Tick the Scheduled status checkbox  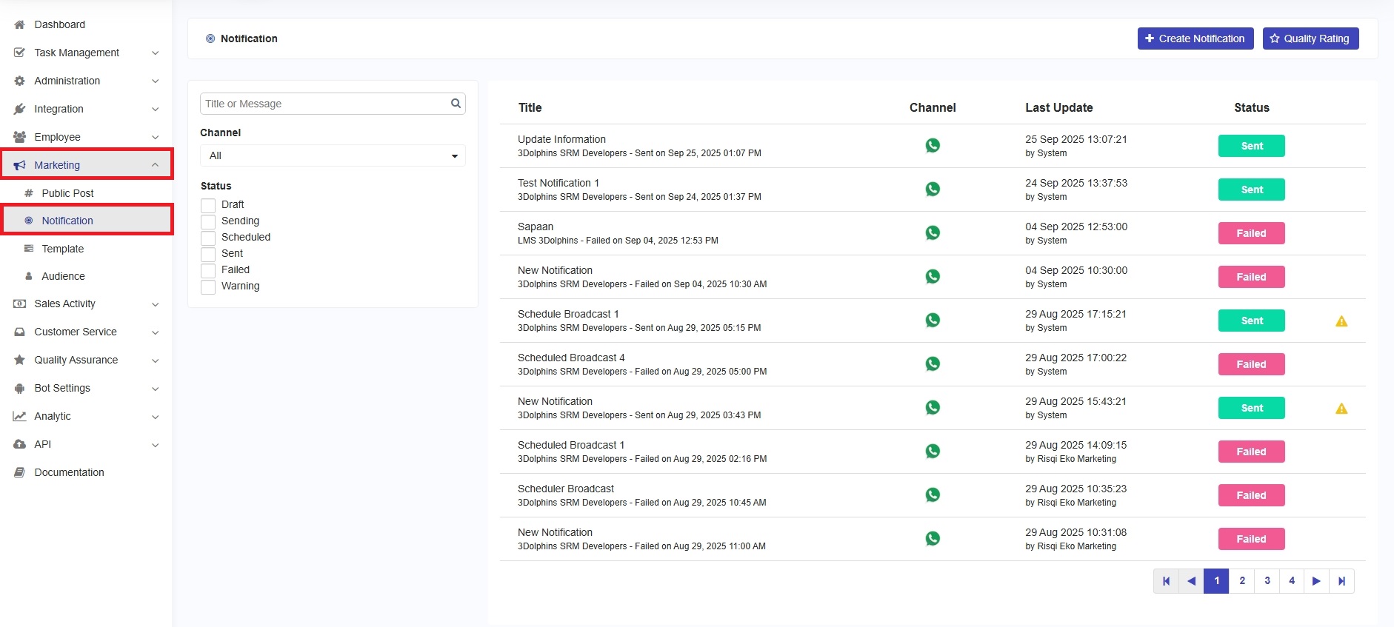click(x=208, y=238)
